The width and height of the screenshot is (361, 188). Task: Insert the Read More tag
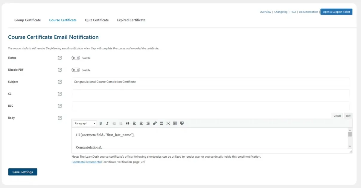(162, 123)
